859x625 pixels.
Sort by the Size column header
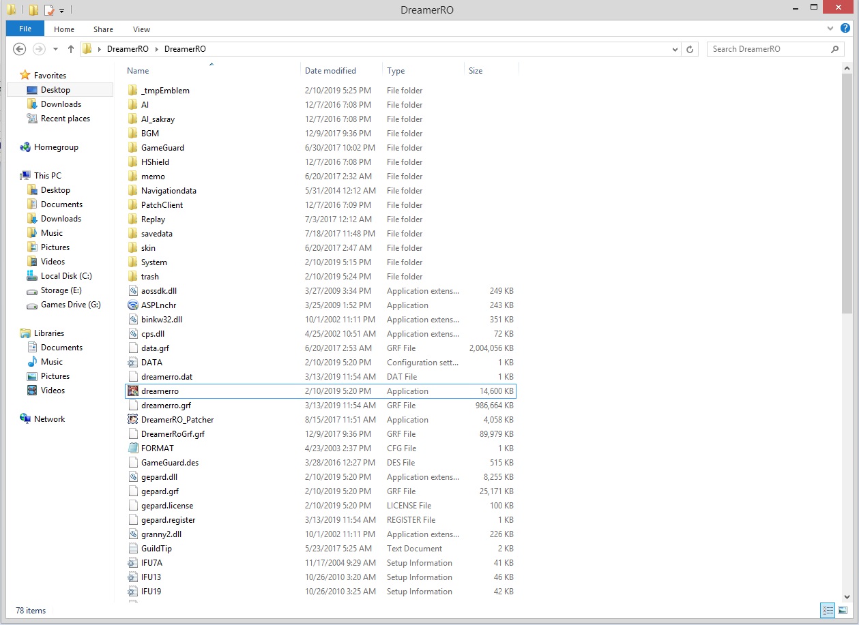click(x=476, y=71)
